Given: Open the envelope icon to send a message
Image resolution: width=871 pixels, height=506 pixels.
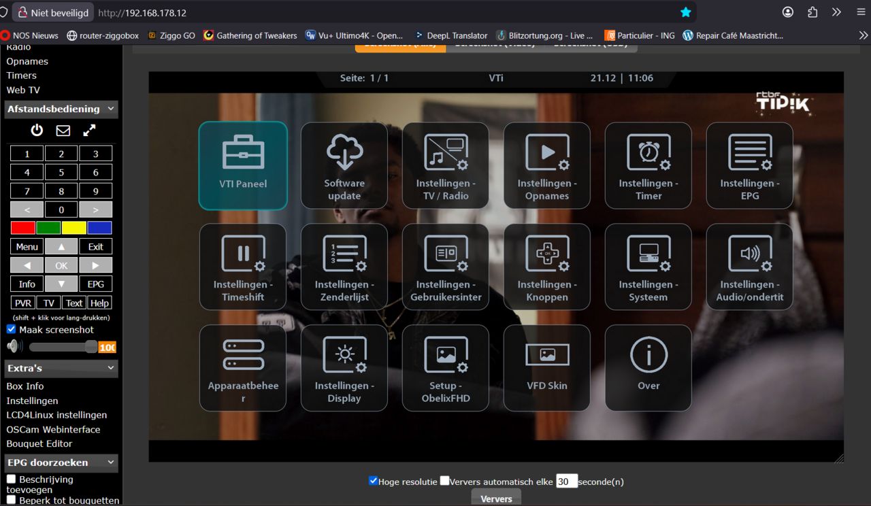Looking at the screenshot, I should [x=63, y=130].
